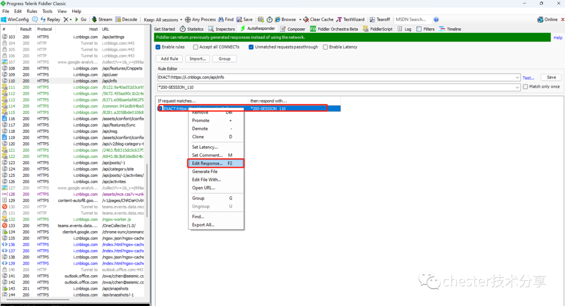Toggle the rule's checkbox in rules list

tap(161, 108)
